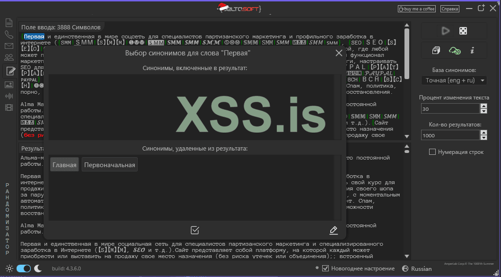Open the image tool in sidebar
The height and width of the screenshot is (277, 501).
(9, 85)
